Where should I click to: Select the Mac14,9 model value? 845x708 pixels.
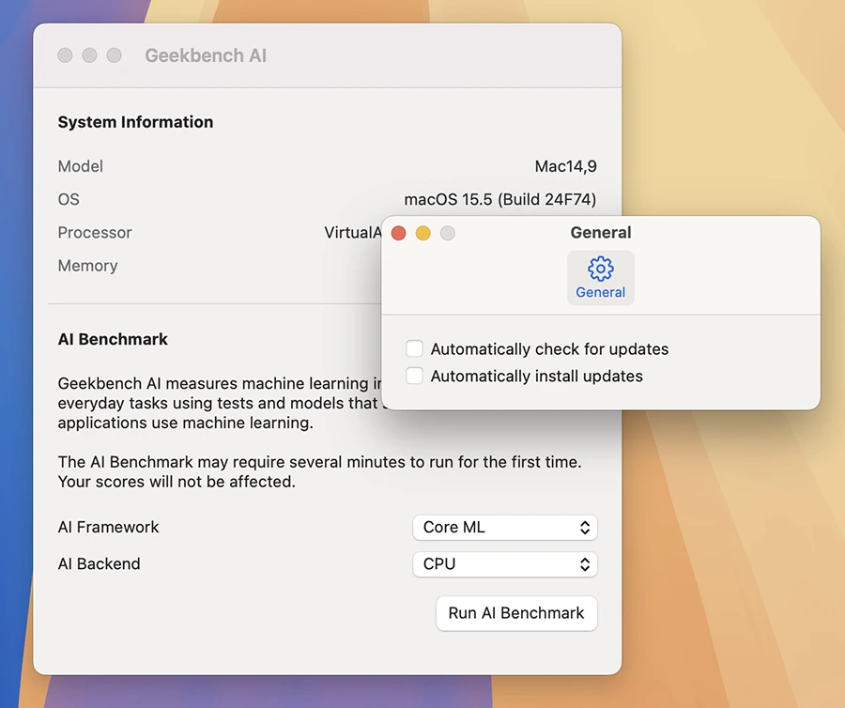pyautogui.click(x=565, y=166)
